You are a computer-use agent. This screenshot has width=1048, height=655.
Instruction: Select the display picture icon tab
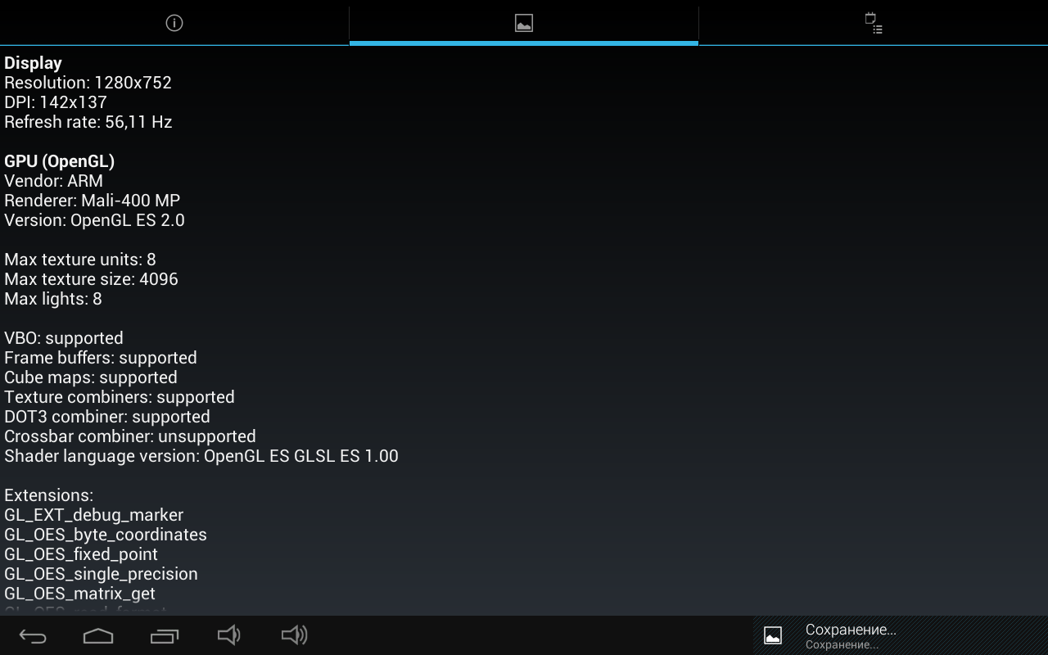tap(524, 23)
